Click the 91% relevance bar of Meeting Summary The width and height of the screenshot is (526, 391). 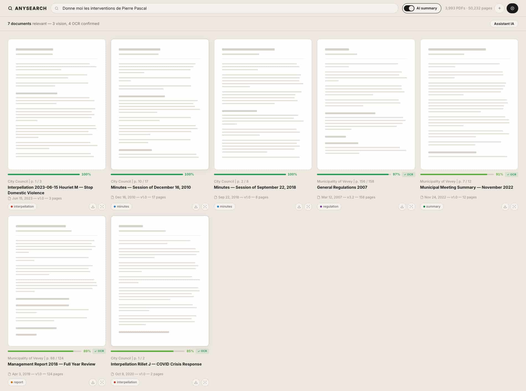[457, 174]
